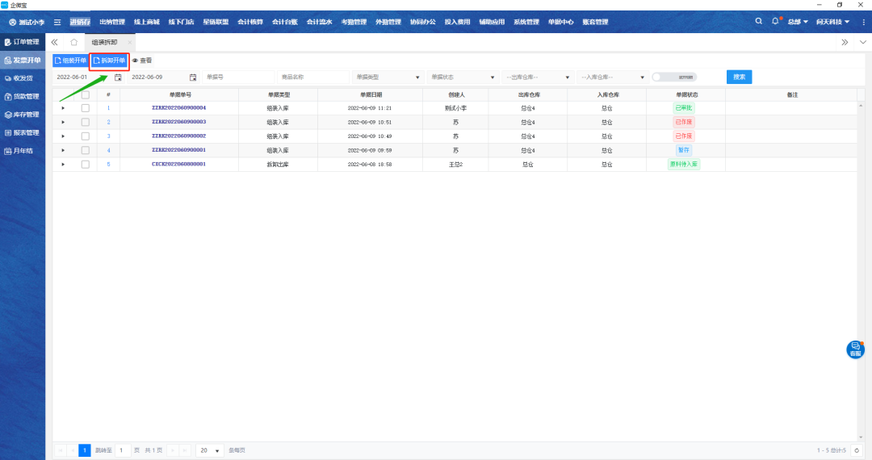This screenshot has width=872, height=460.
Task: Check the box for row ZZRK2022060900004
Action: click(x=86, y=108)
